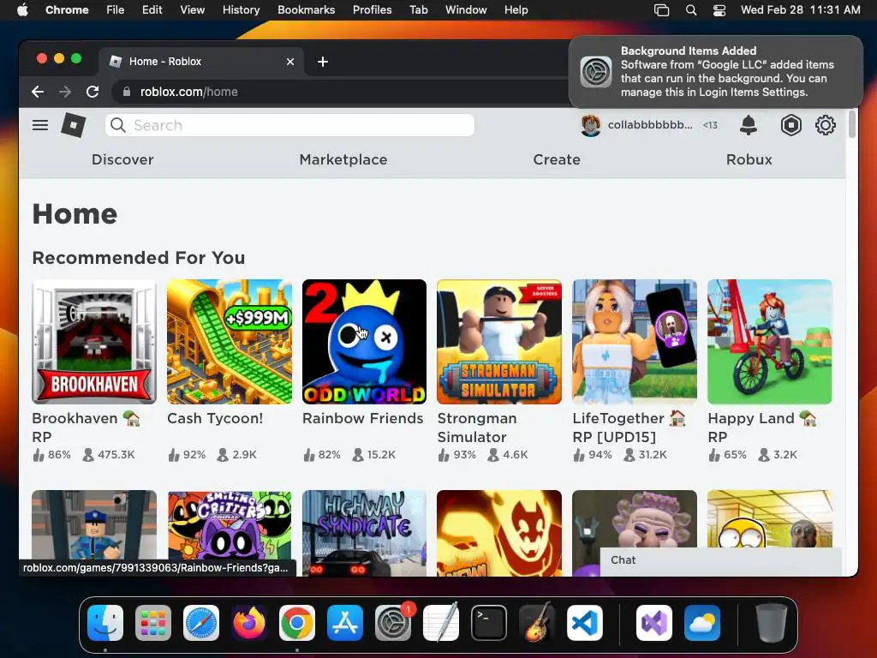Launch Safari from the Dock

[201, 623]
